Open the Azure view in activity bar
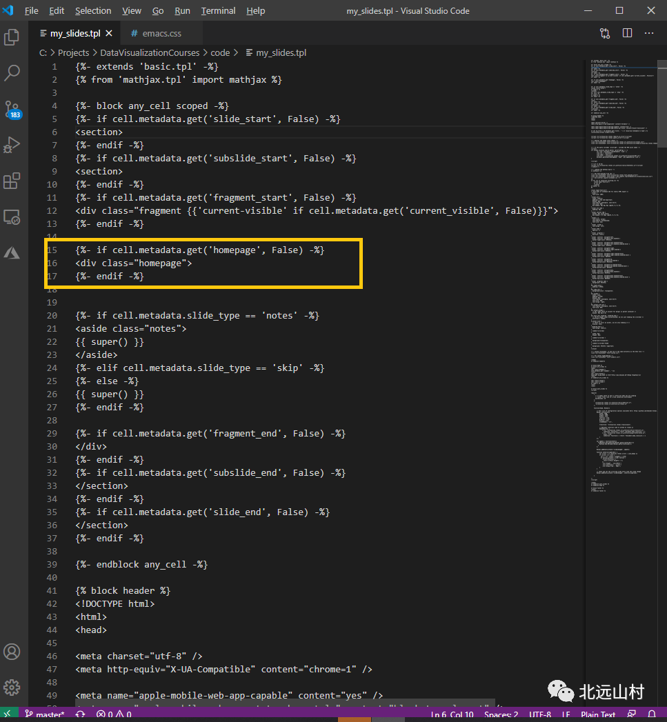 12,253
